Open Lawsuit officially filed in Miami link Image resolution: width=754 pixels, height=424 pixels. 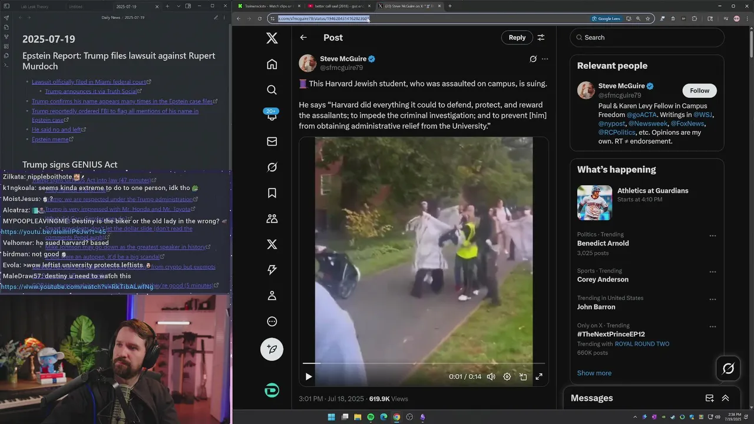click(x=89, y=82)
